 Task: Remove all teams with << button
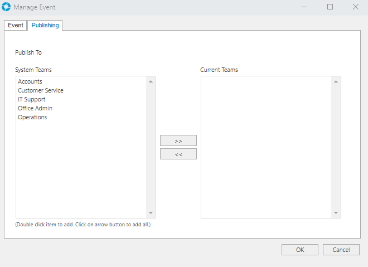(178, 154)
